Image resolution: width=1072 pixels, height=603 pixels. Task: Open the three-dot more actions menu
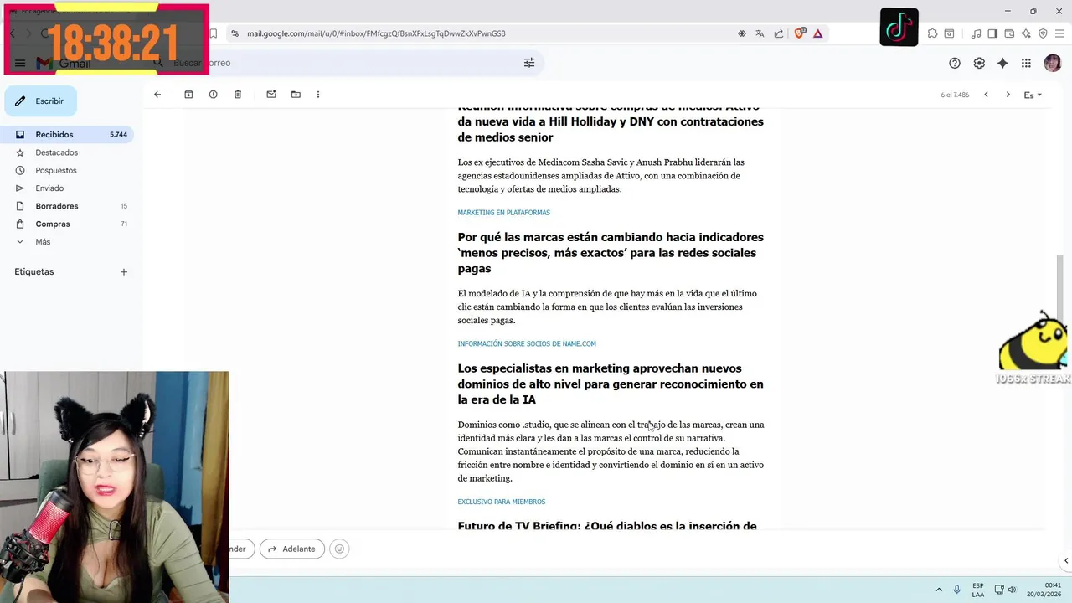pos(318,95)
